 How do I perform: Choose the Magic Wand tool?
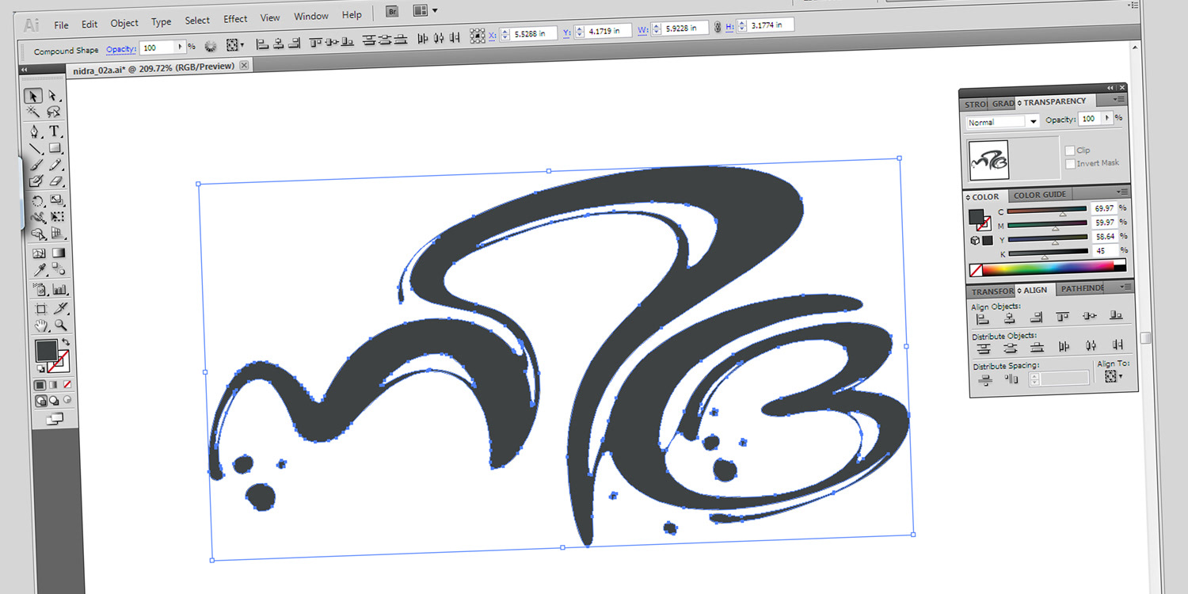[33, 112]
